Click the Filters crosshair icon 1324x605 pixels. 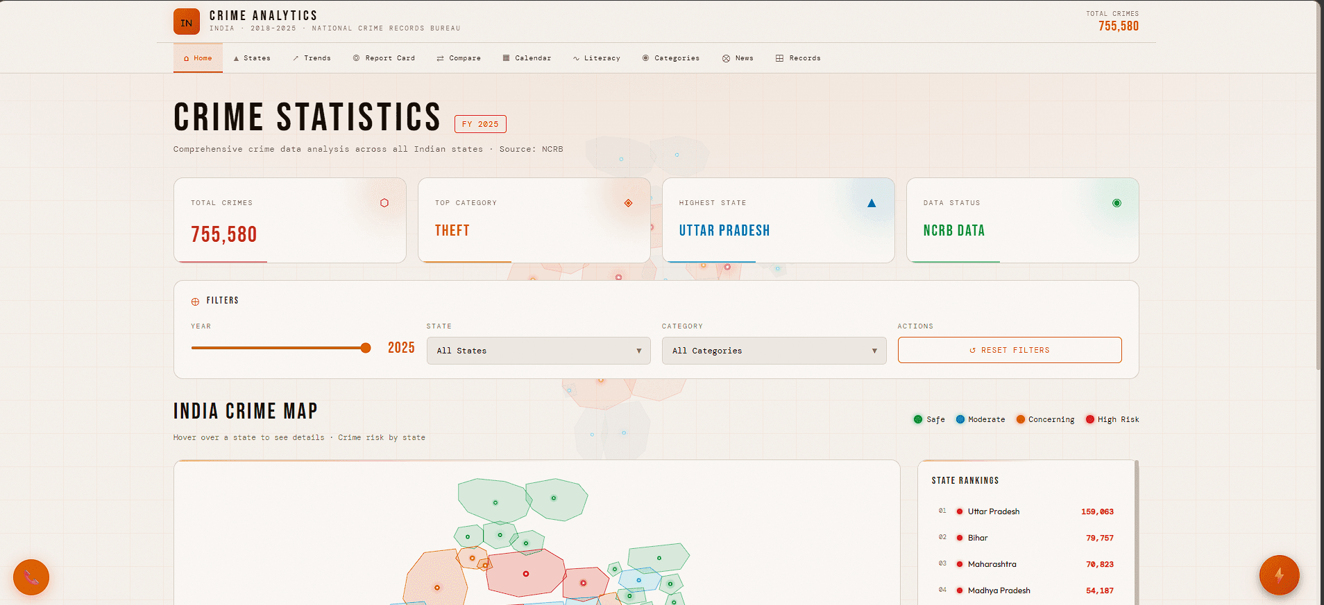click(x=195, y=301)
